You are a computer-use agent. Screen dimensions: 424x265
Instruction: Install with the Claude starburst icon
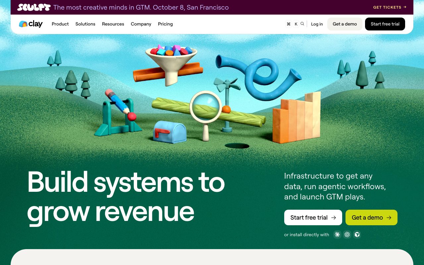point(337,235)
